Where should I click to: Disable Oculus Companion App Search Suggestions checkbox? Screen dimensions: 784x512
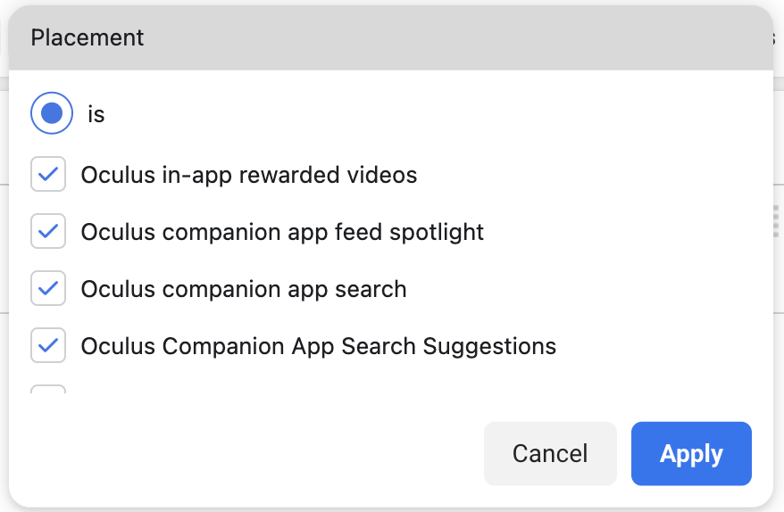click(48, 345)
